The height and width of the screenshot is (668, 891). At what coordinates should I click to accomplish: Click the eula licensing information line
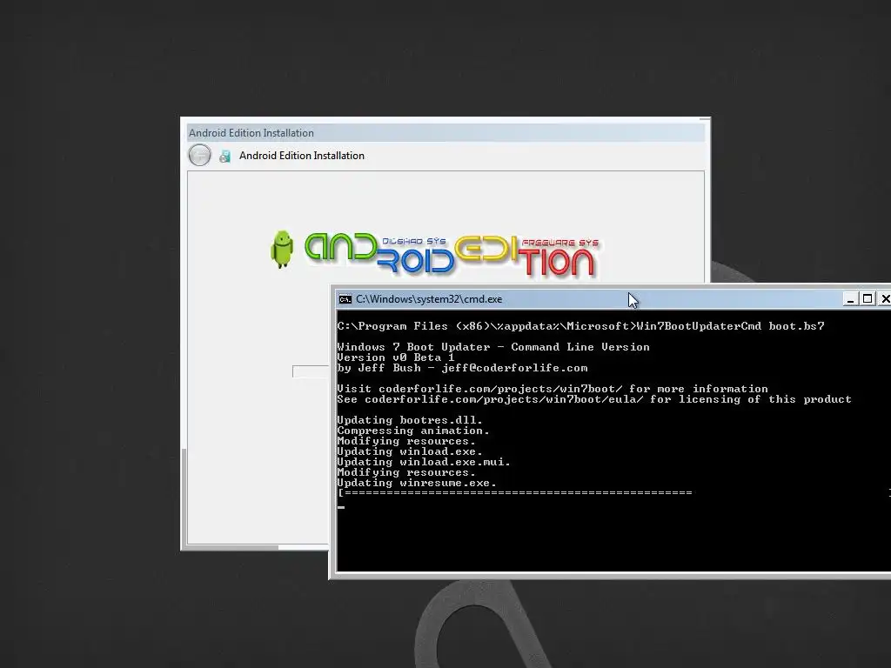[594, 399]
